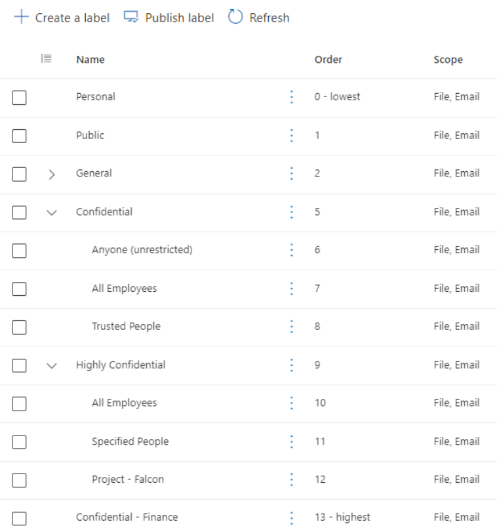
Task: Check the Highly Confidential checkbox
Action: [x=19, y=365]
